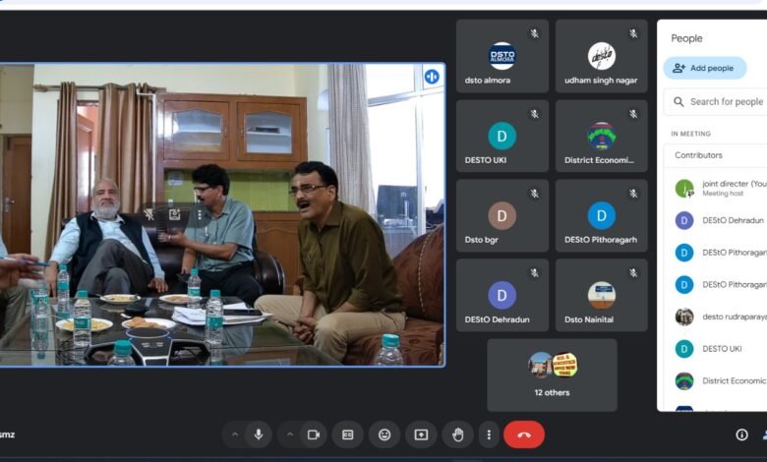Click the unpin icon on the main video
Viewport: 767px width, 462px height.
click(150, 213)
